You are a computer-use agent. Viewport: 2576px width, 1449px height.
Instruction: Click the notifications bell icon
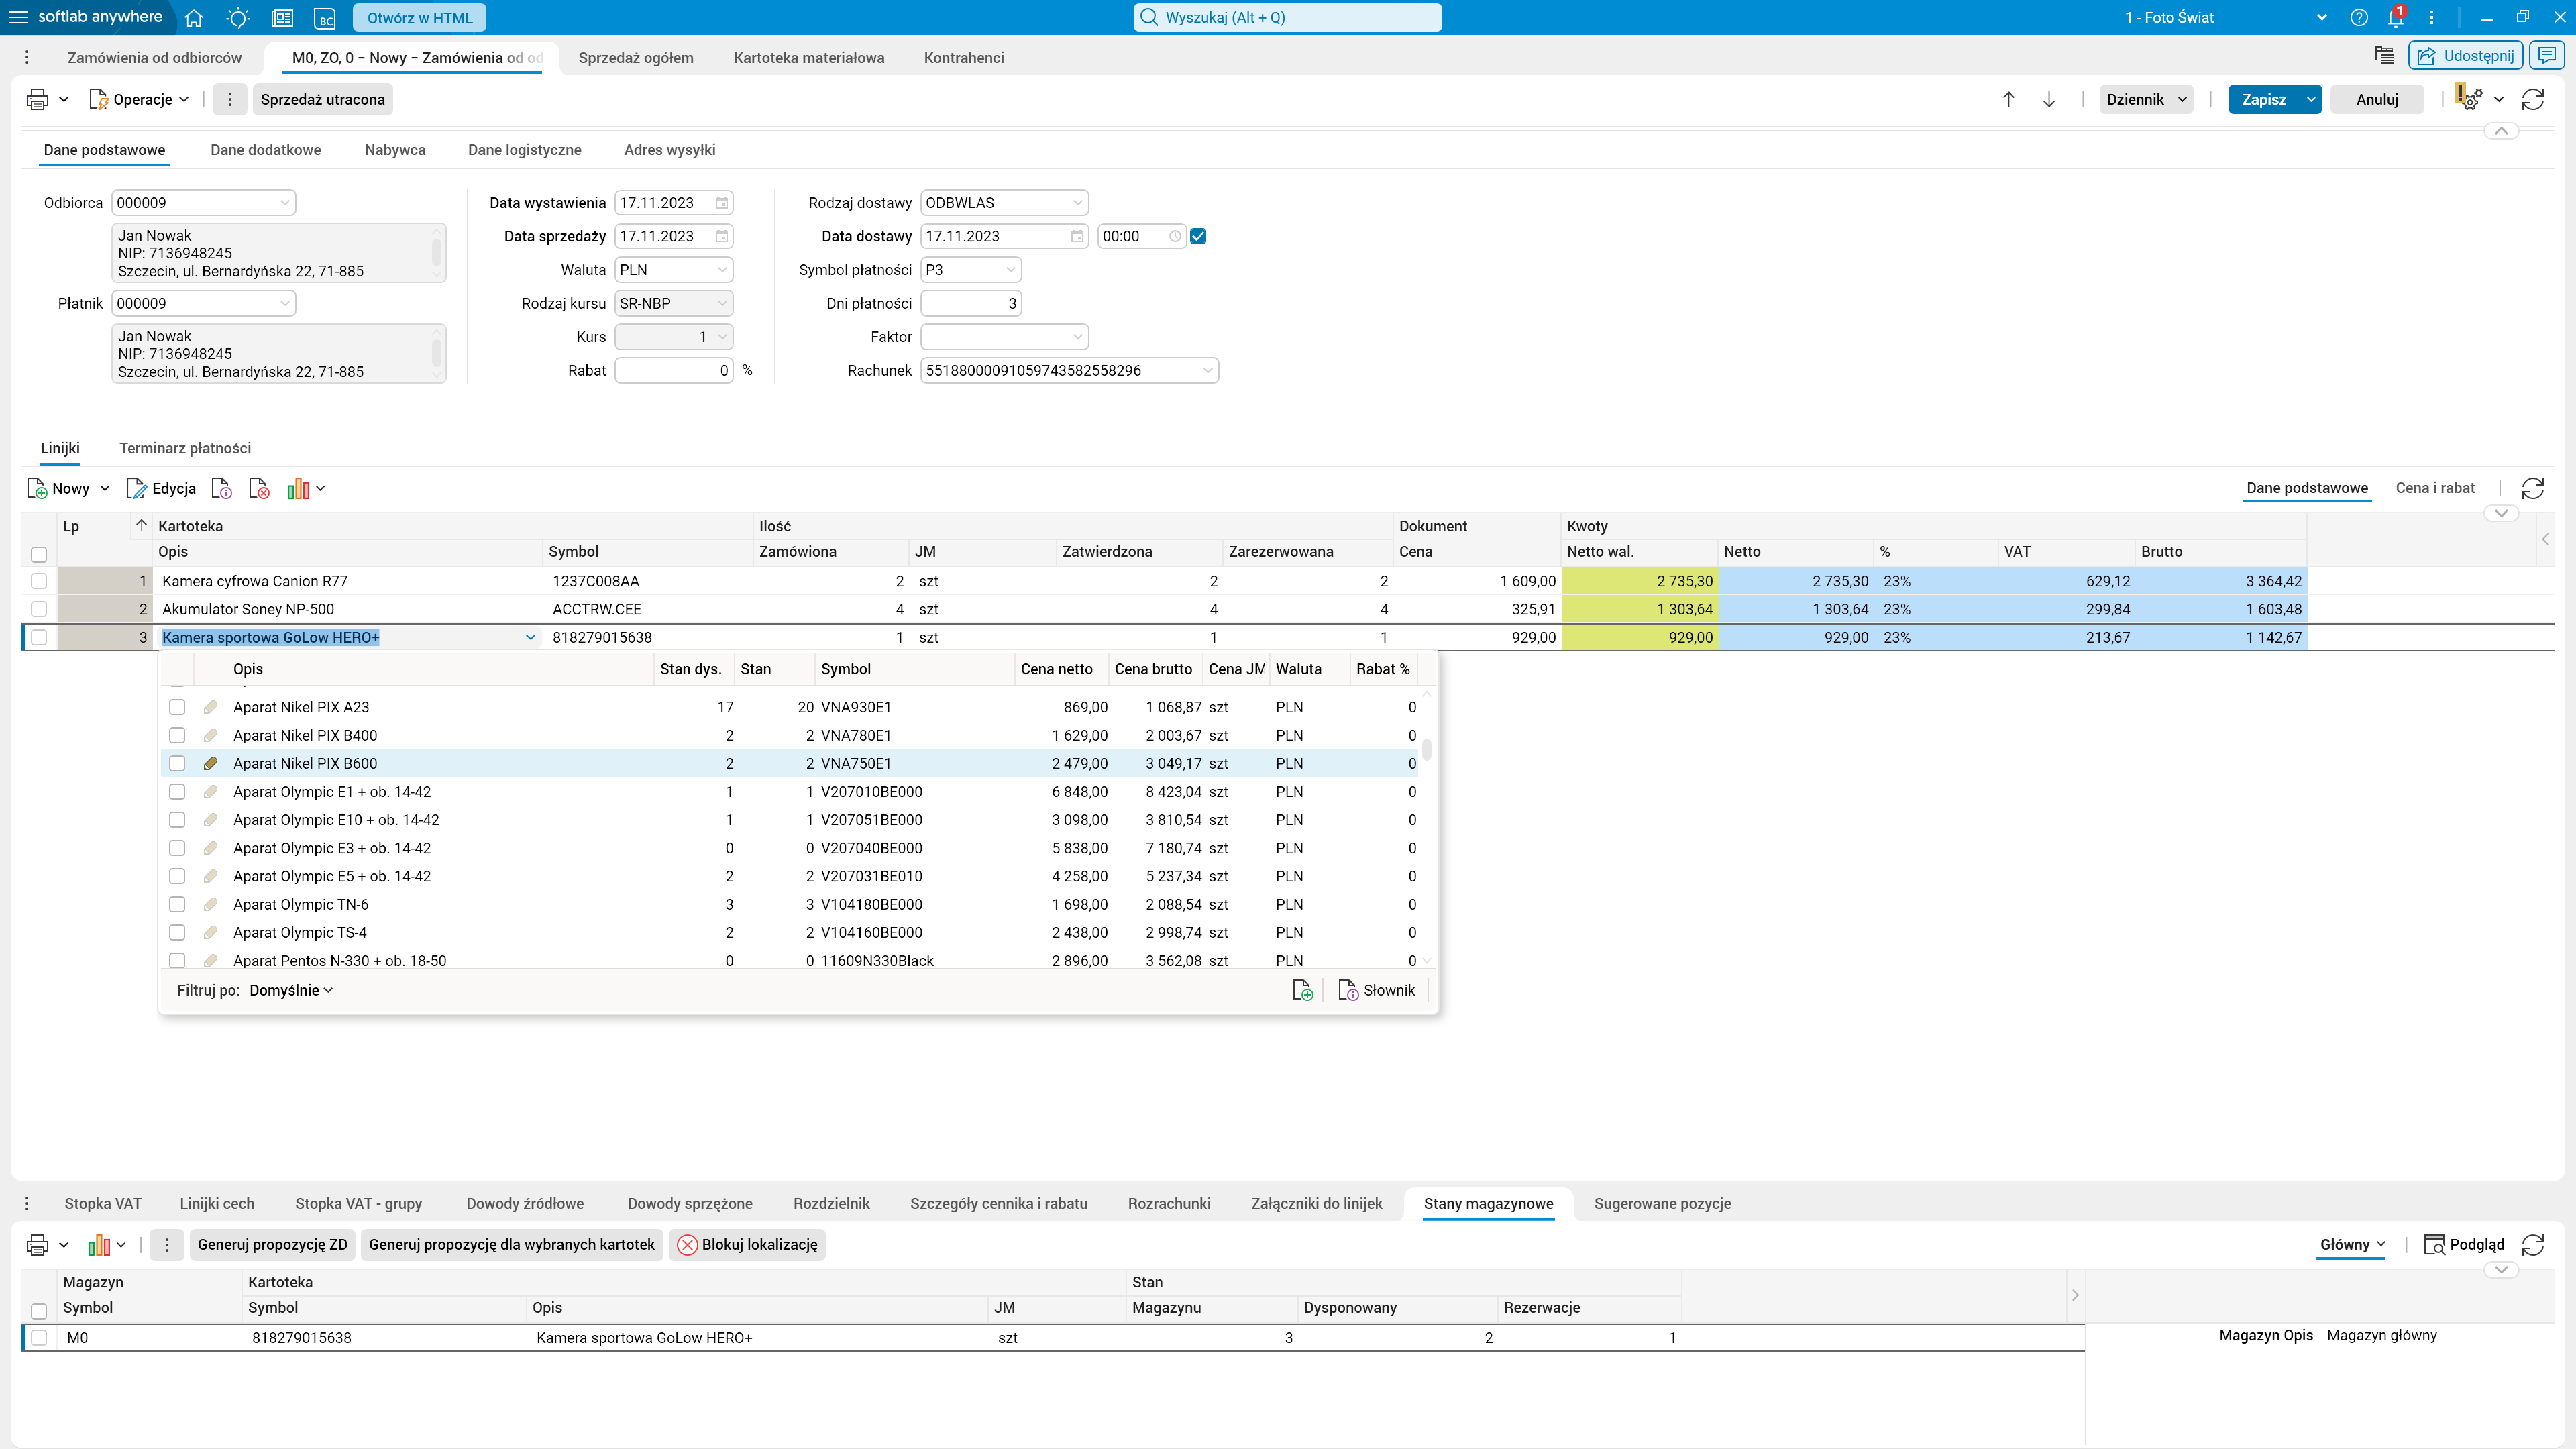[2395, 18]
